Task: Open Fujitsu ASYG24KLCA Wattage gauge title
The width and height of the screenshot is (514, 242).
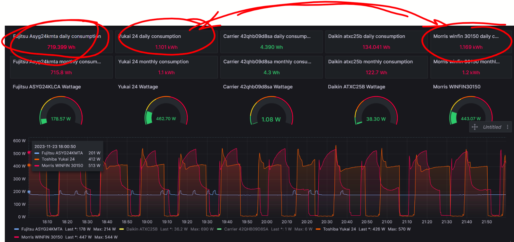Action: tap(47, 87)
